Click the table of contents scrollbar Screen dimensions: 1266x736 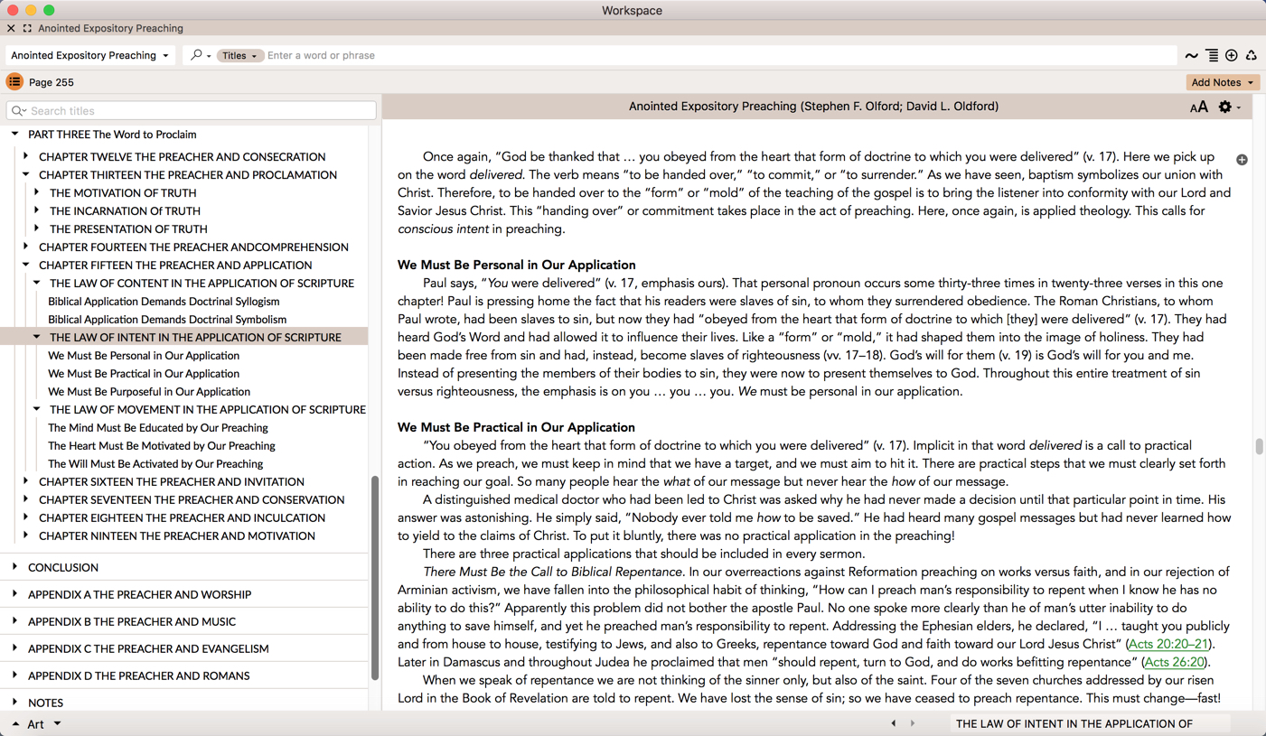375,578
